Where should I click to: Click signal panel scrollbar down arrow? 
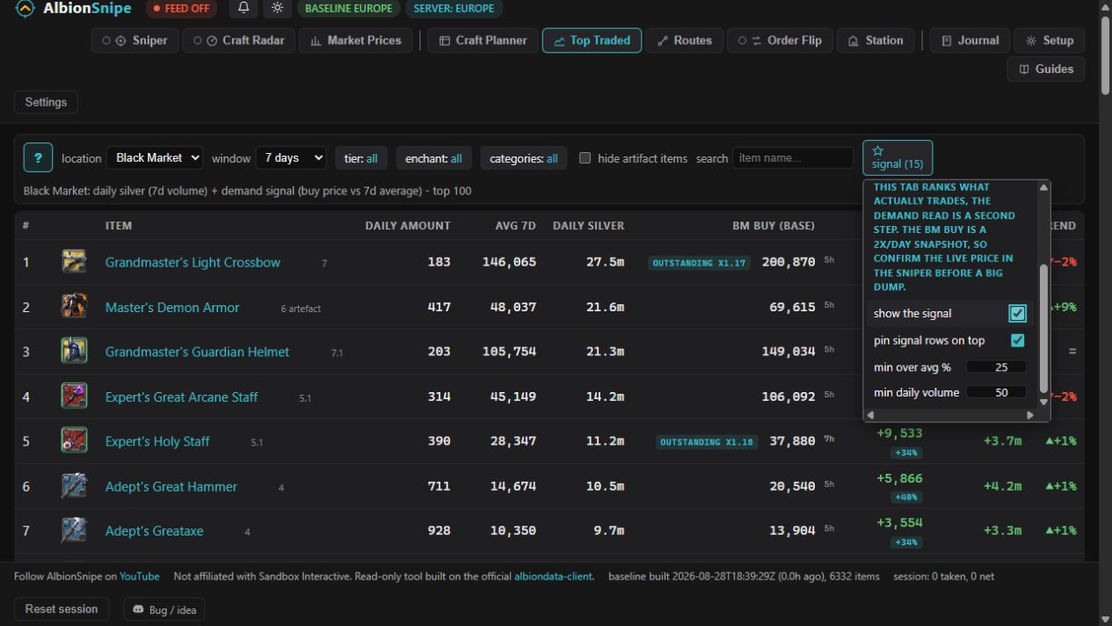tap(1044, 402)
